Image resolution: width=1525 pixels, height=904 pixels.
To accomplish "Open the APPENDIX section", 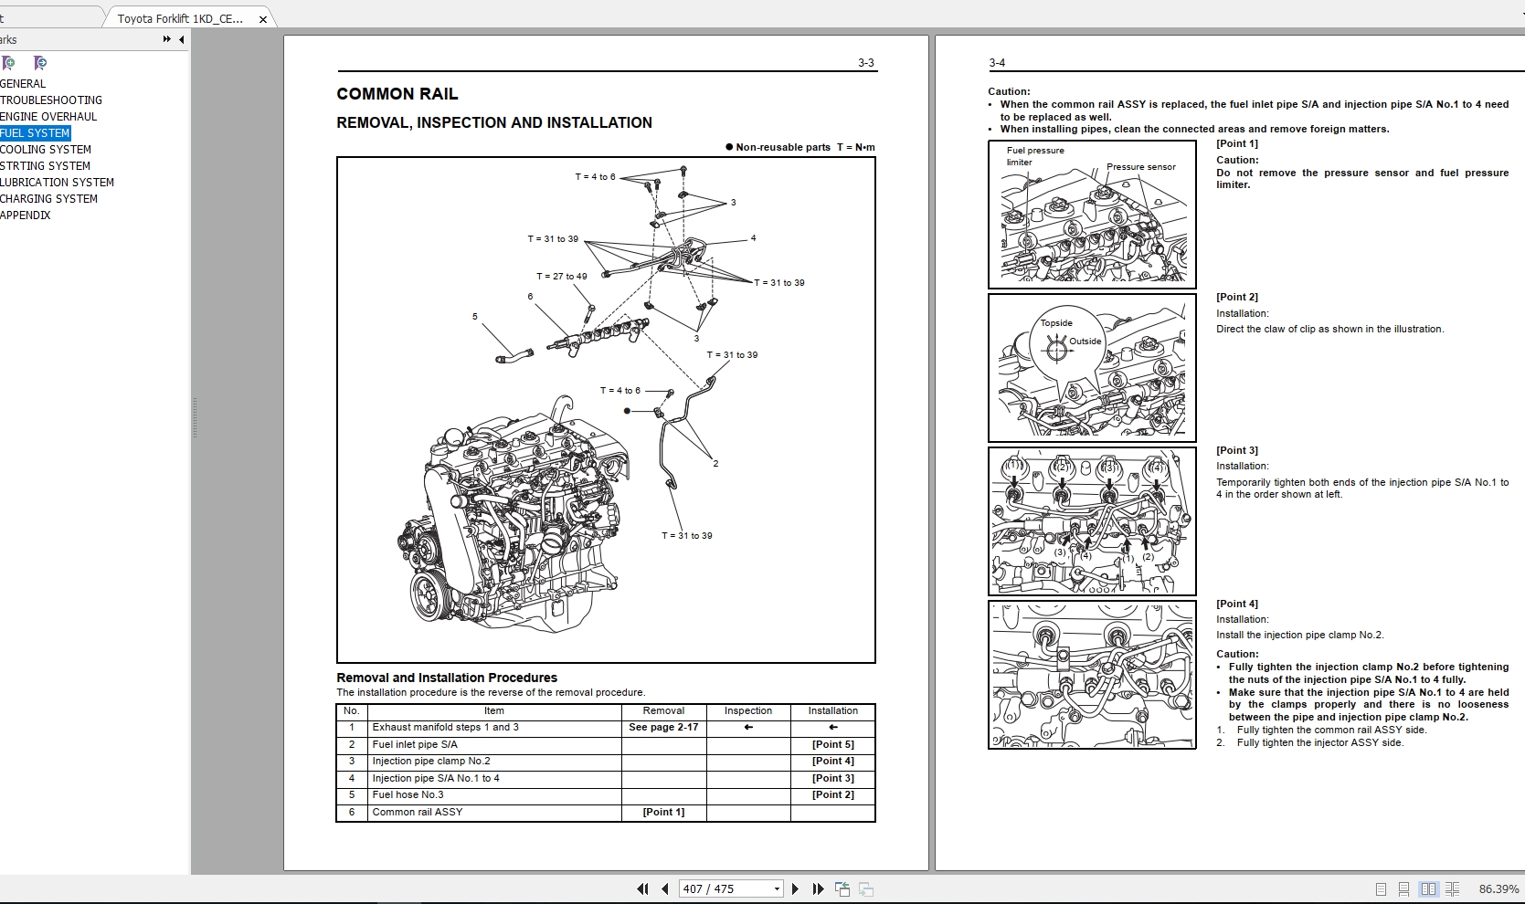I will [x=26, y=215].
